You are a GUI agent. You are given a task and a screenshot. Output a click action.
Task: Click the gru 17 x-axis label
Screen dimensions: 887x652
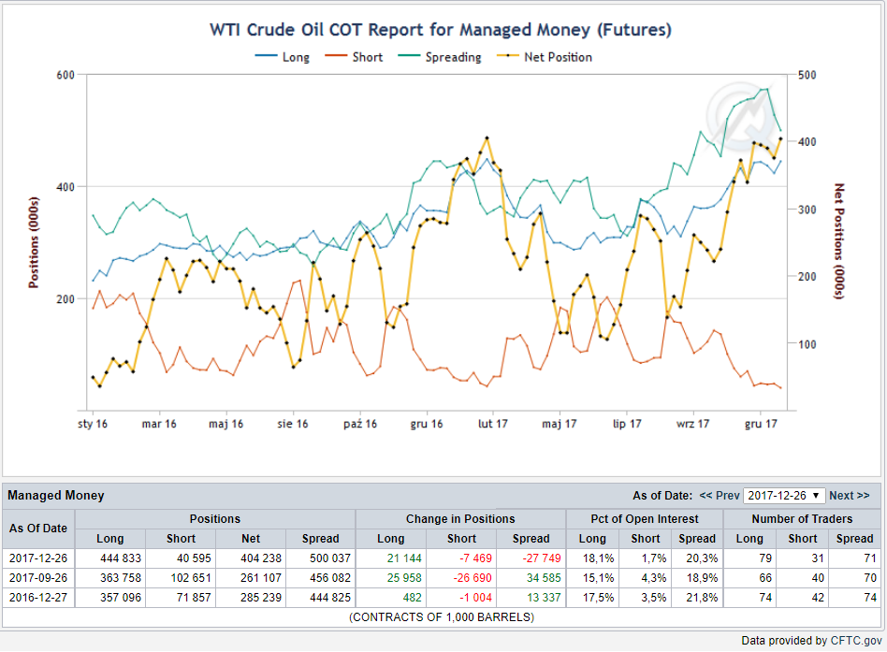point(761,424)
